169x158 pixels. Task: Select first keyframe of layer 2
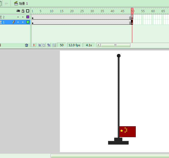(32, 17)
